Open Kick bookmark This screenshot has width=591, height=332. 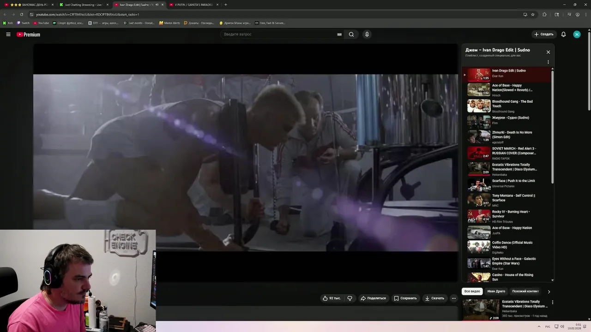click(8, 23)
